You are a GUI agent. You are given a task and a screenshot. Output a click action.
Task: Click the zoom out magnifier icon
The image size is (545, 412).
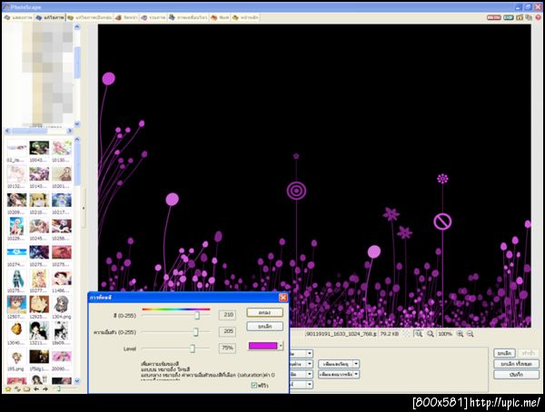coord(471,334)
